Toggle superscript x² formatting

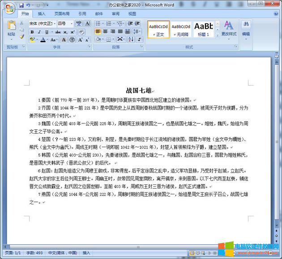(x=73, y=32)
